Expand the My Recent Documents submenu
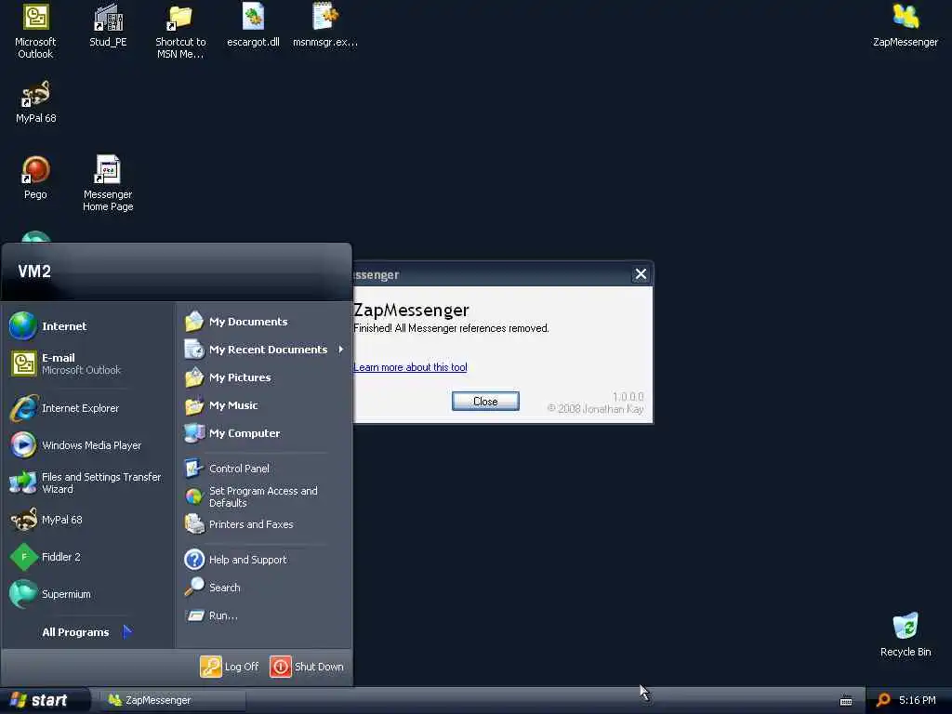Screen dimensions: 952x714 pos(264,350)
